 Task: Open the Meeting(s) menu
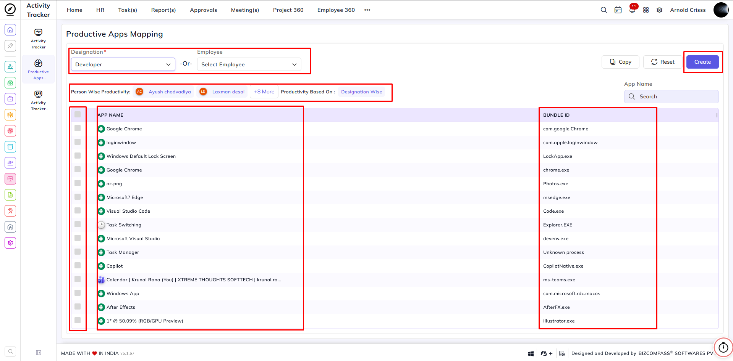(245, 10)
